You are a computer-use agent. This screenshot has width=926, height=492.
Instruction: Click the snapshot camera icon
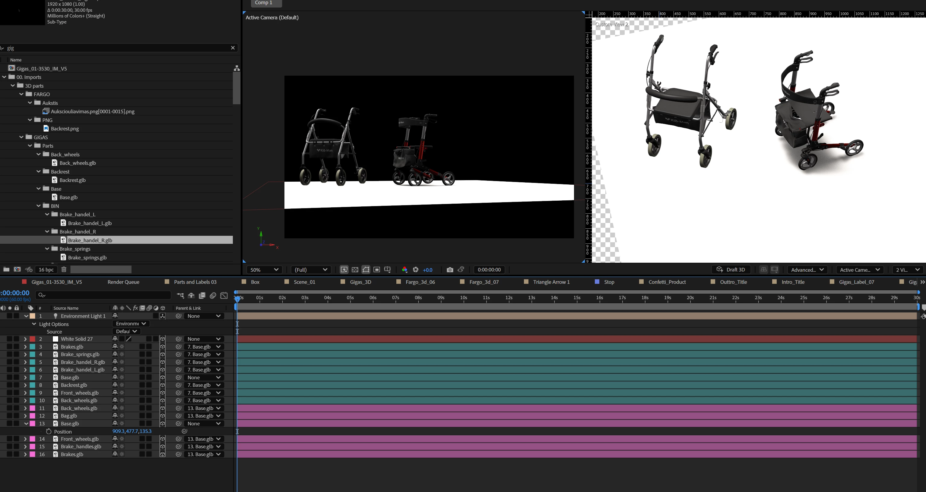(x=450, y=270)
